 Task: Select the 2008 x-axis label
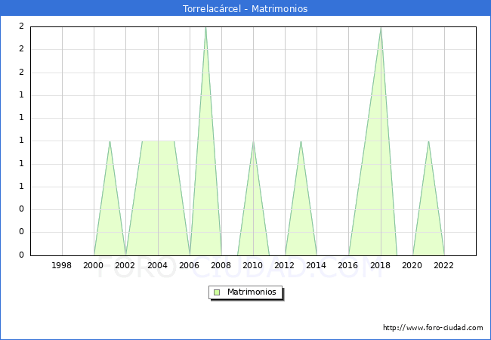221,265
